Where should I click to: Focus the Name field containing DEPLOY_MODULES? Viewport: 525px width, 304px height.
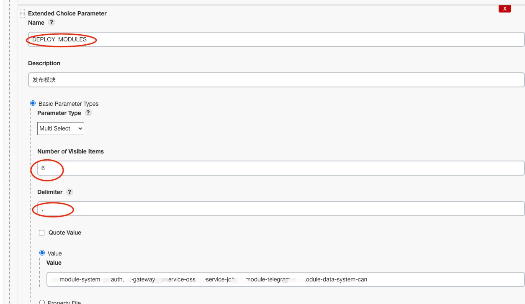[276, 40]
